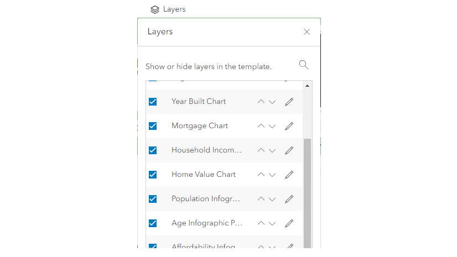Edit the Population Infographic layer

click(289, 199)
